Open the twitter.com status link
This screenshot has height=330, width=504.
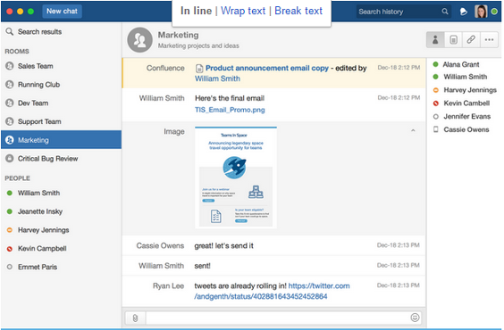[x=272, y=291]
